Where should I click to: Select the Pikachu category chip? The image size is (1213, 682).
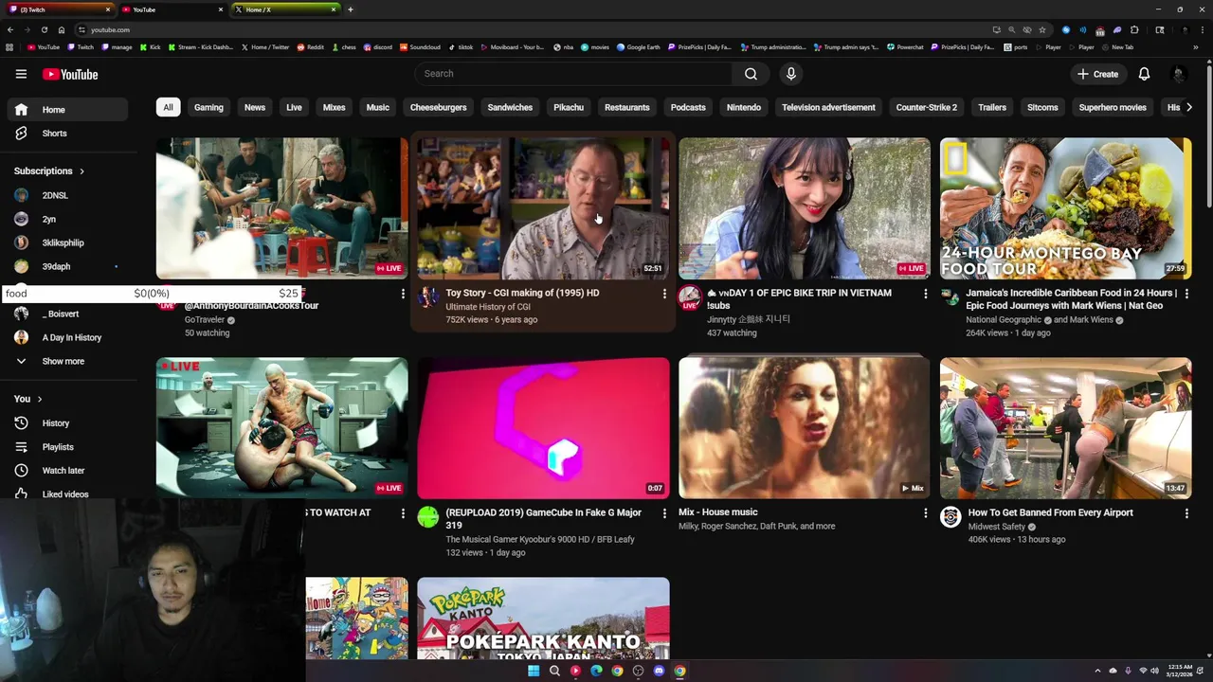[569, 107]
